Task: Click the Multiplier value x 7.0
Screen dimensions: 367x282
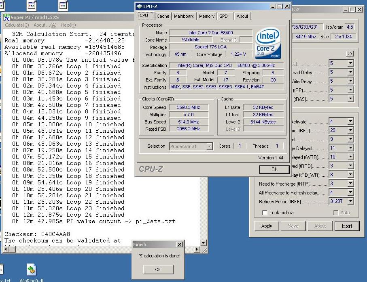Action: click(189, 115)
